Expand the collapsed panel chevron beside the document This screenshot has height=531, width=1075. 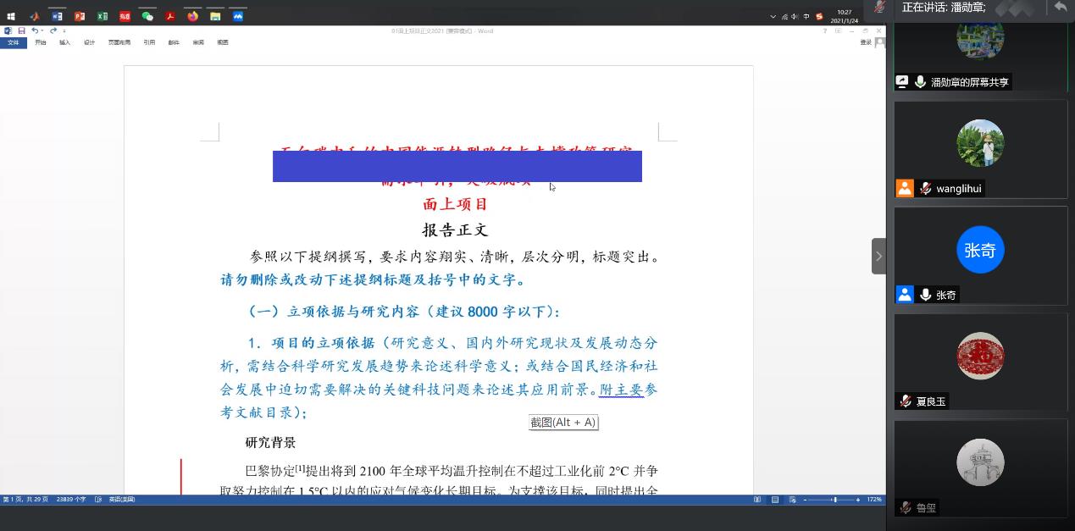coord(878,255)
